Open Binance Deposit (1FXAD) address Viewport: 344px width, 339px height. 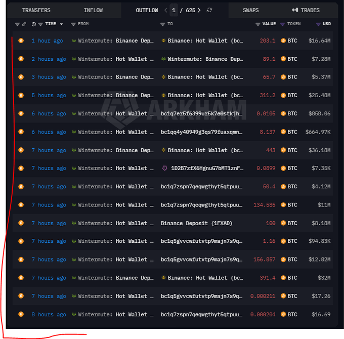(x=197, y=223)
